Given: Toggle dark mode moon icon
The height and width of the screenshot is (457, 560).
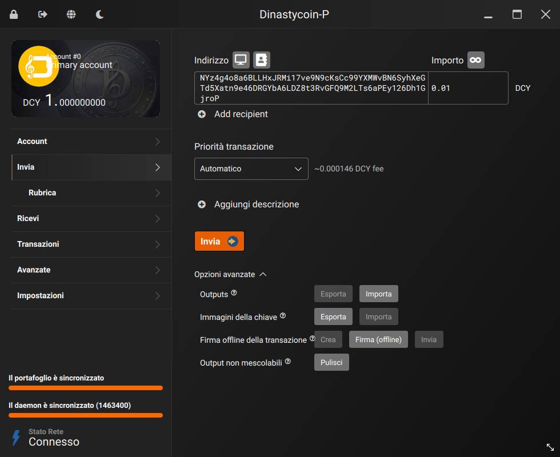Looking at the screenshot, I should (x=99, y=14).
